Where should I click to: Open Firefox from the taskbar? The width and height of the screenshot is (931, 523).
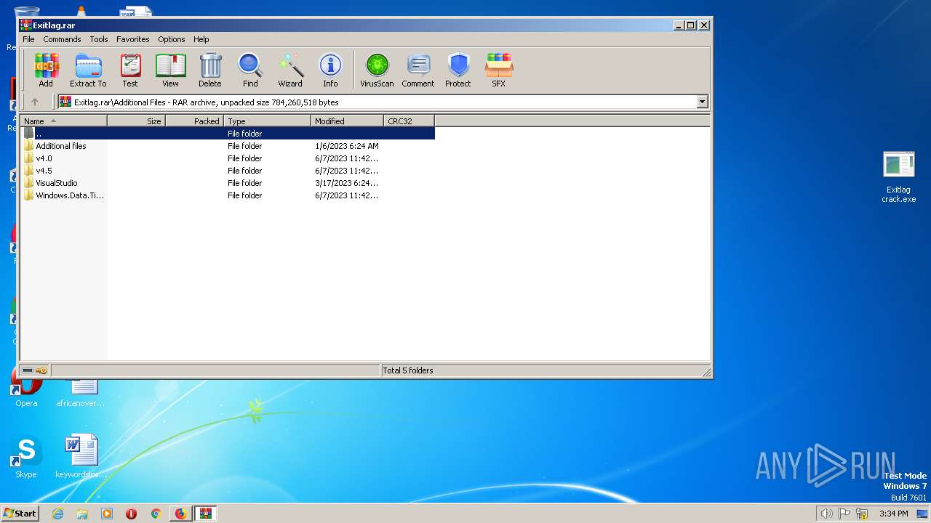(x=180, y=514)
